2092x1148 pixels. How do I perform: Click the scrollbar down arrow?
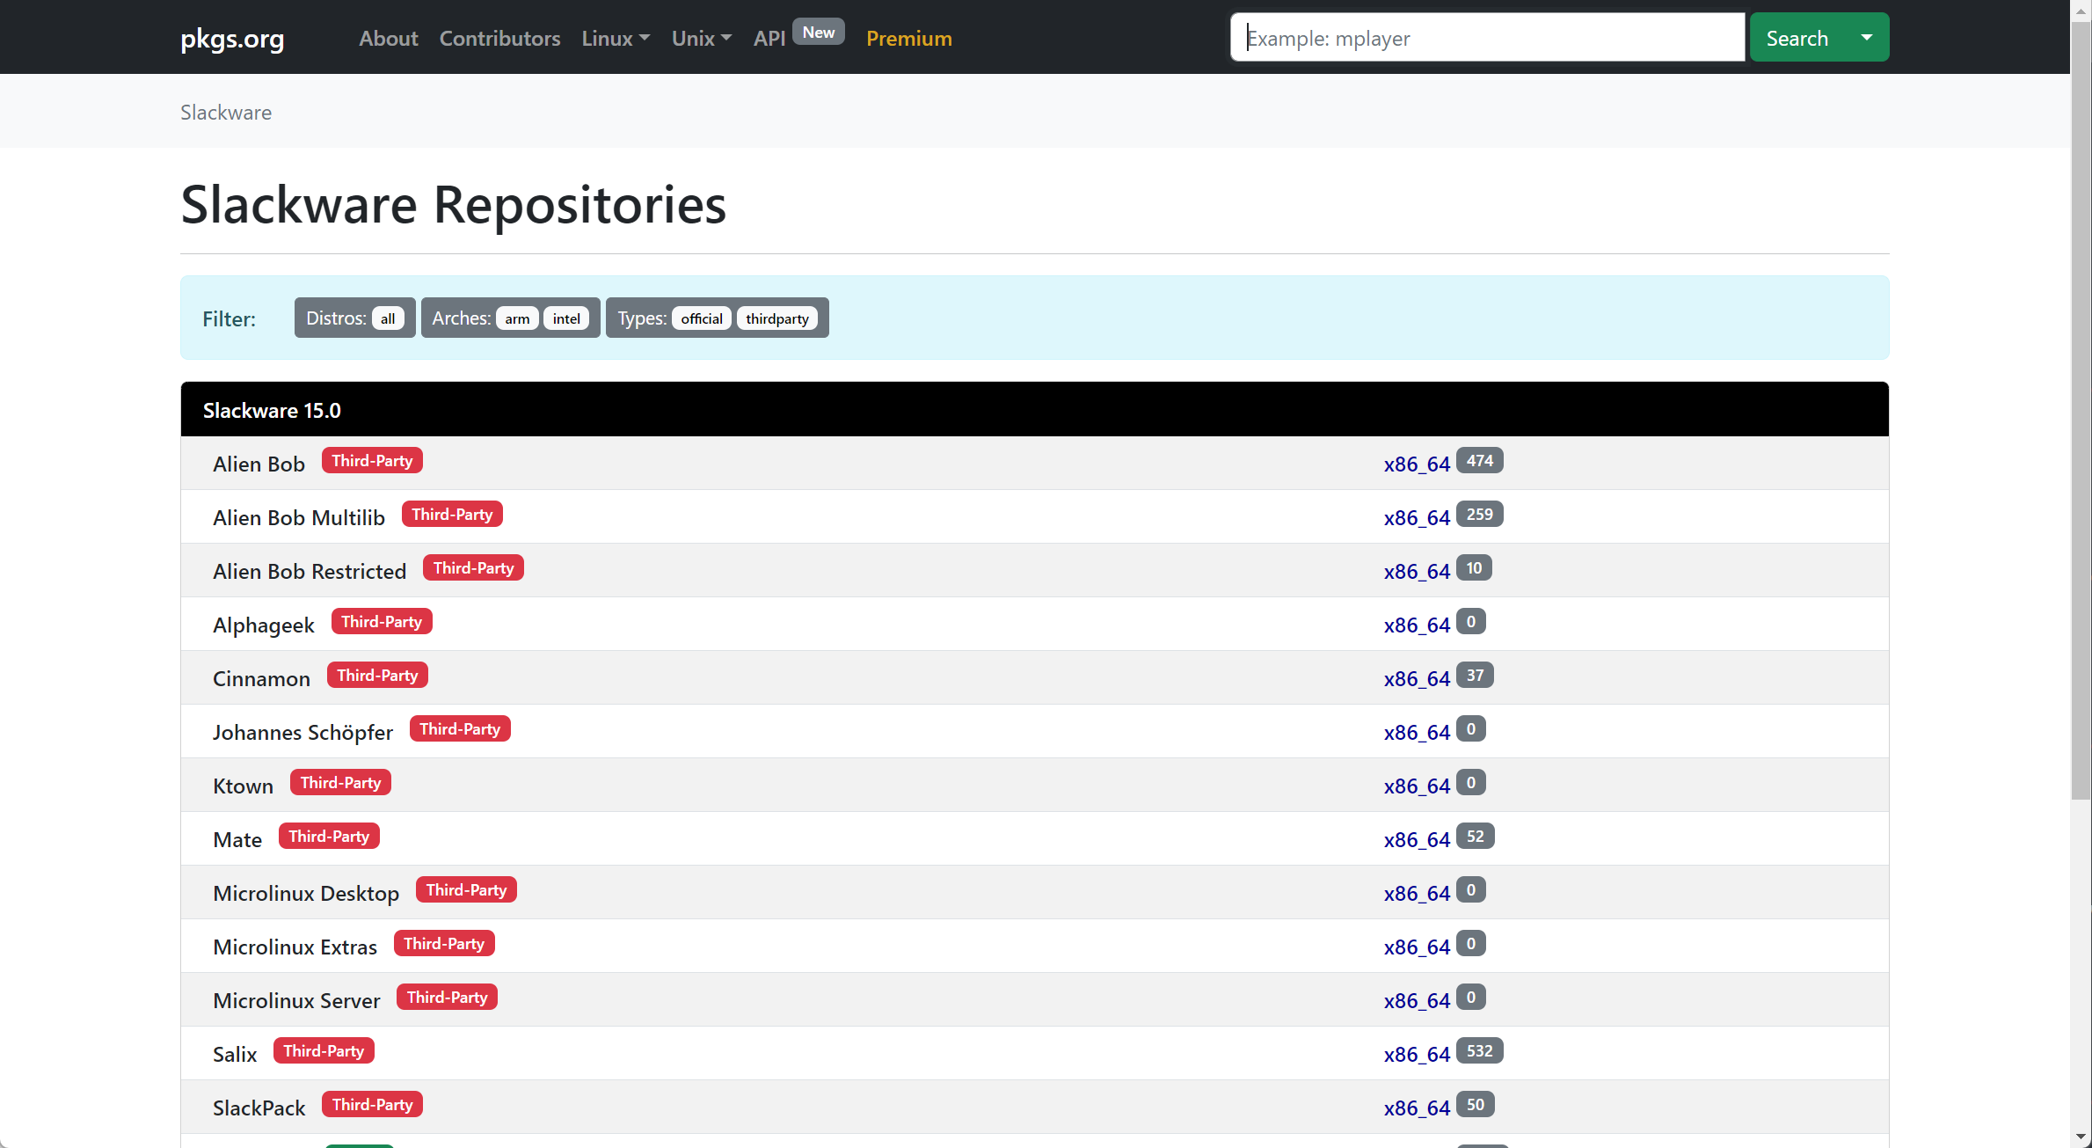[x=2081, y=1138]
